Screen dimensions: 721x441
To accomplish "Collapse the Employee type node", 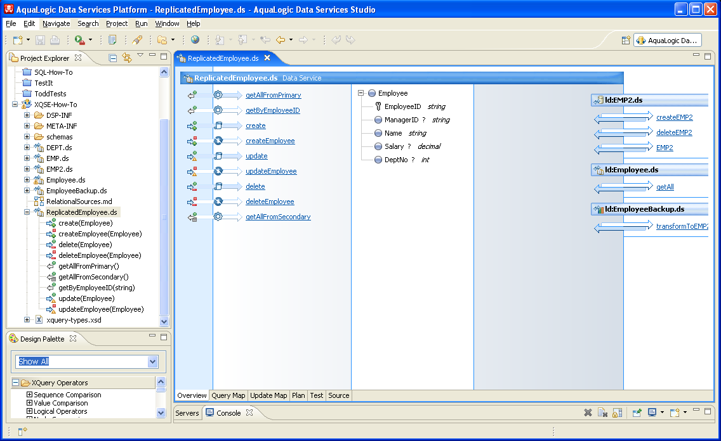I will (361, 93).
